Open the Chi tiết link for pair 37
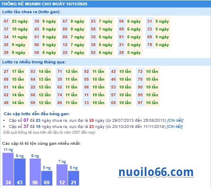The height and width of the screenshot is (188, 211). (175, 126)
